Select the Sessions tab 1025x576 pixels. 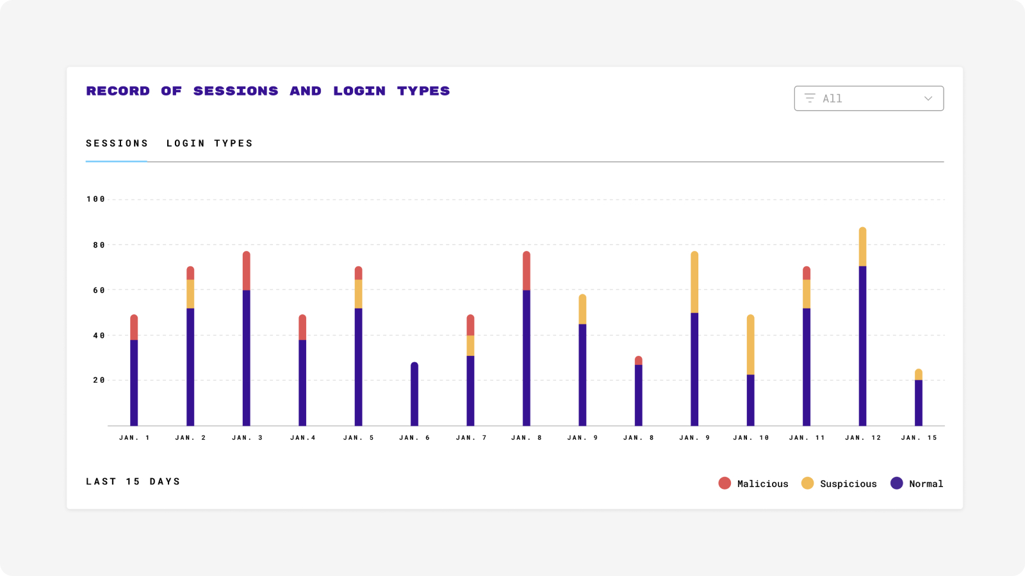(117, 143)
